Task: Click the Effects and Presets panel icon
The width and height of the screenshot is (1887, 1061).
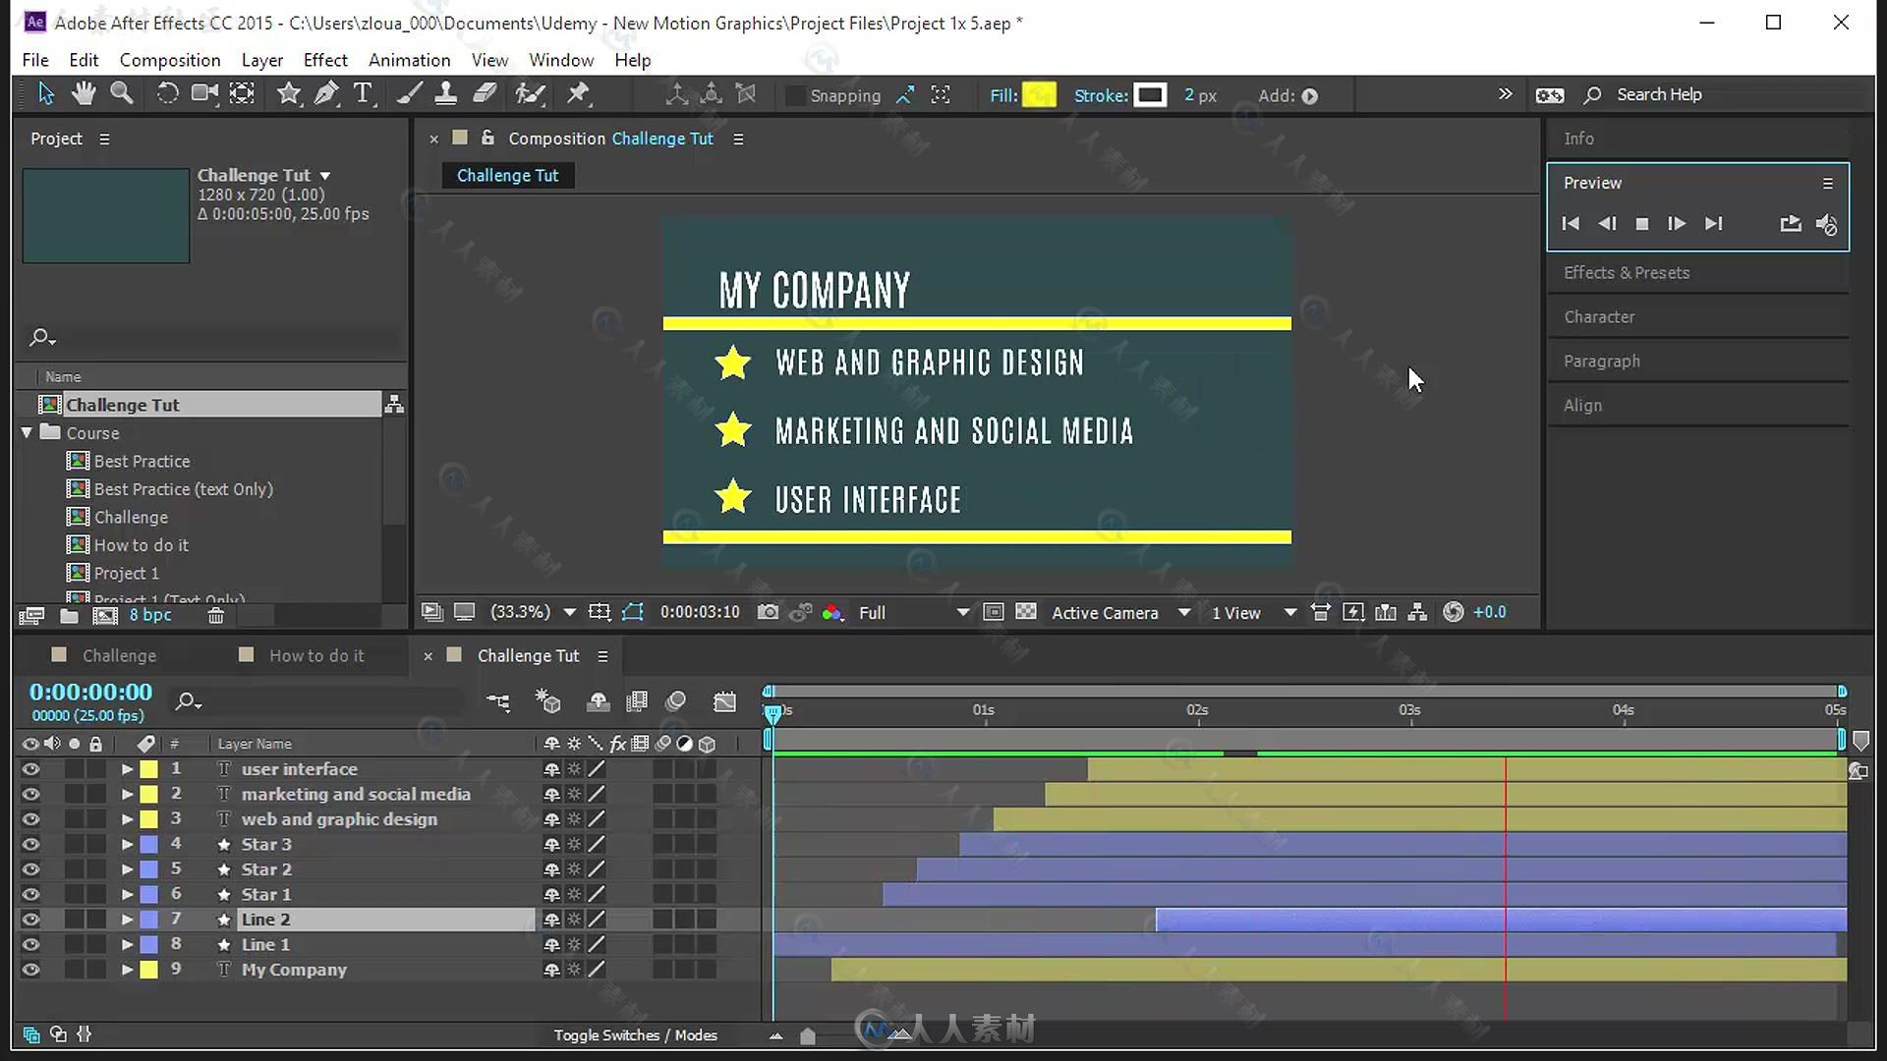Action: click(x=1627, y=272)
